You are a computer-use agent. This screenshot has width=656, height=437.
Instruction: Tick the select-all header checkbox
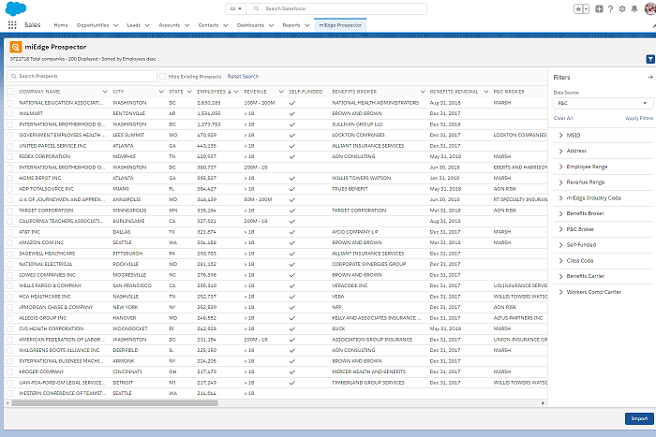click(10, 91)
